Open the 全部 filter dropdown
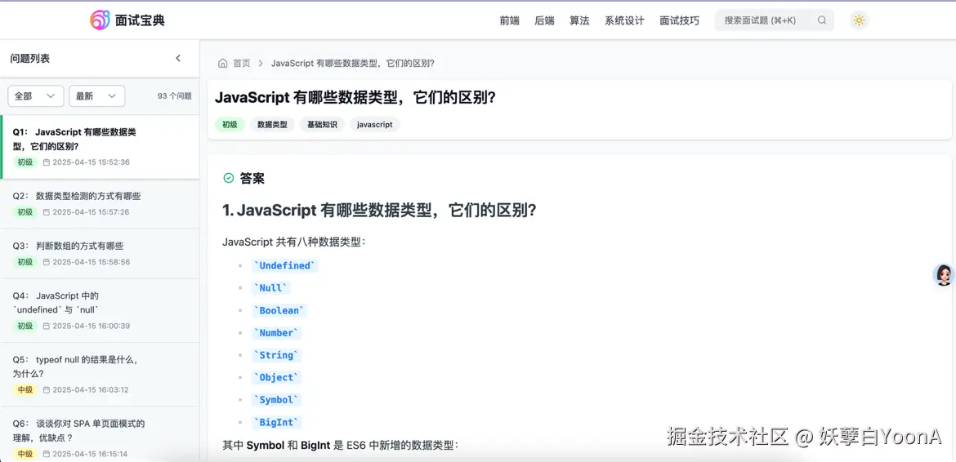Screen dimensions: 956x462 tap(35, 96)
